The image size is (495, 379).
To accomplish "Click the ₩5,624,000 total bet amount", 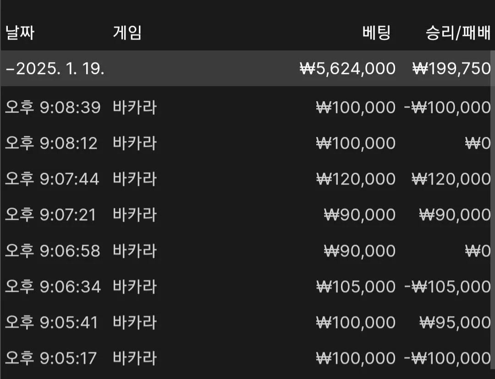I will click(x=347, y=68).
